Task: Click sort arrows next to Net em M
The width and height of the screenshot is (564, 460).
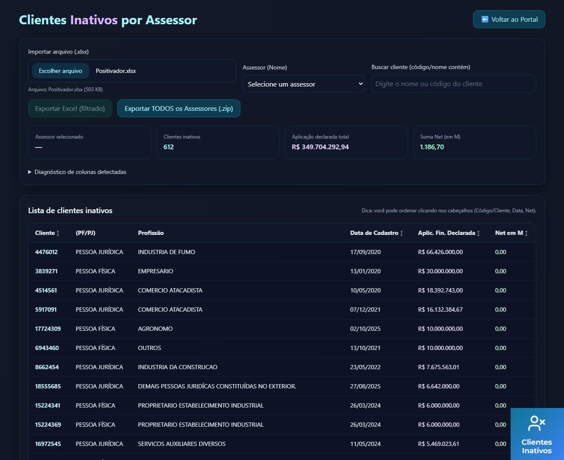Action: (526, 233)
